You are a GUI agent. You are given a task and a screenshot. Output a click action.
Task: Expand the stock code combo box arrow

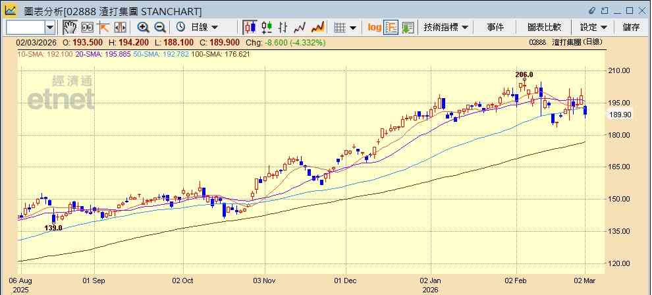tap(50, 28)
